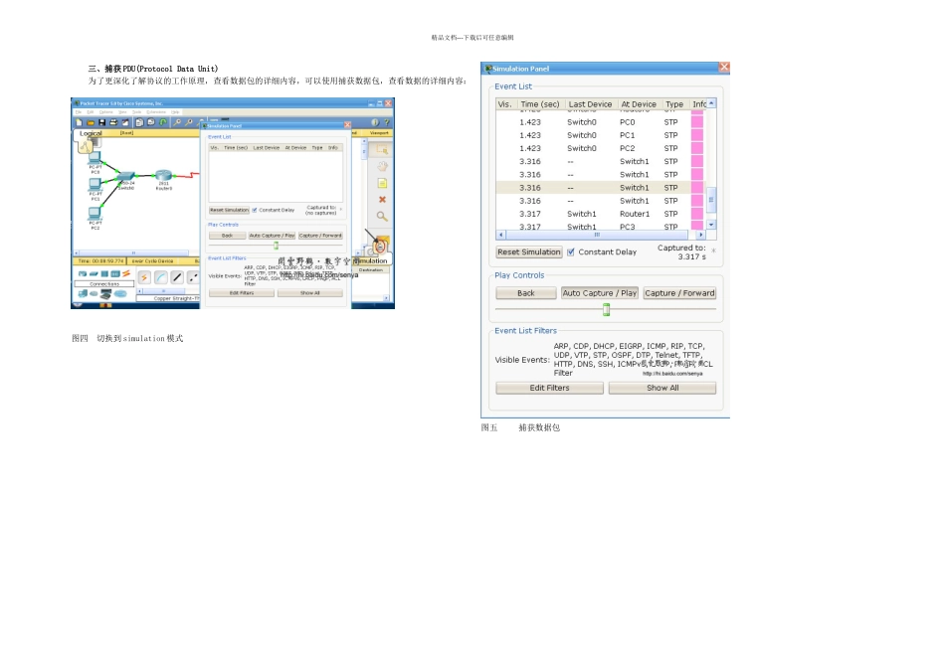945x668 pixels.
Task: Click the yellow info icon in Packet Tracer toolbar
Action: (x=375, y=122)
